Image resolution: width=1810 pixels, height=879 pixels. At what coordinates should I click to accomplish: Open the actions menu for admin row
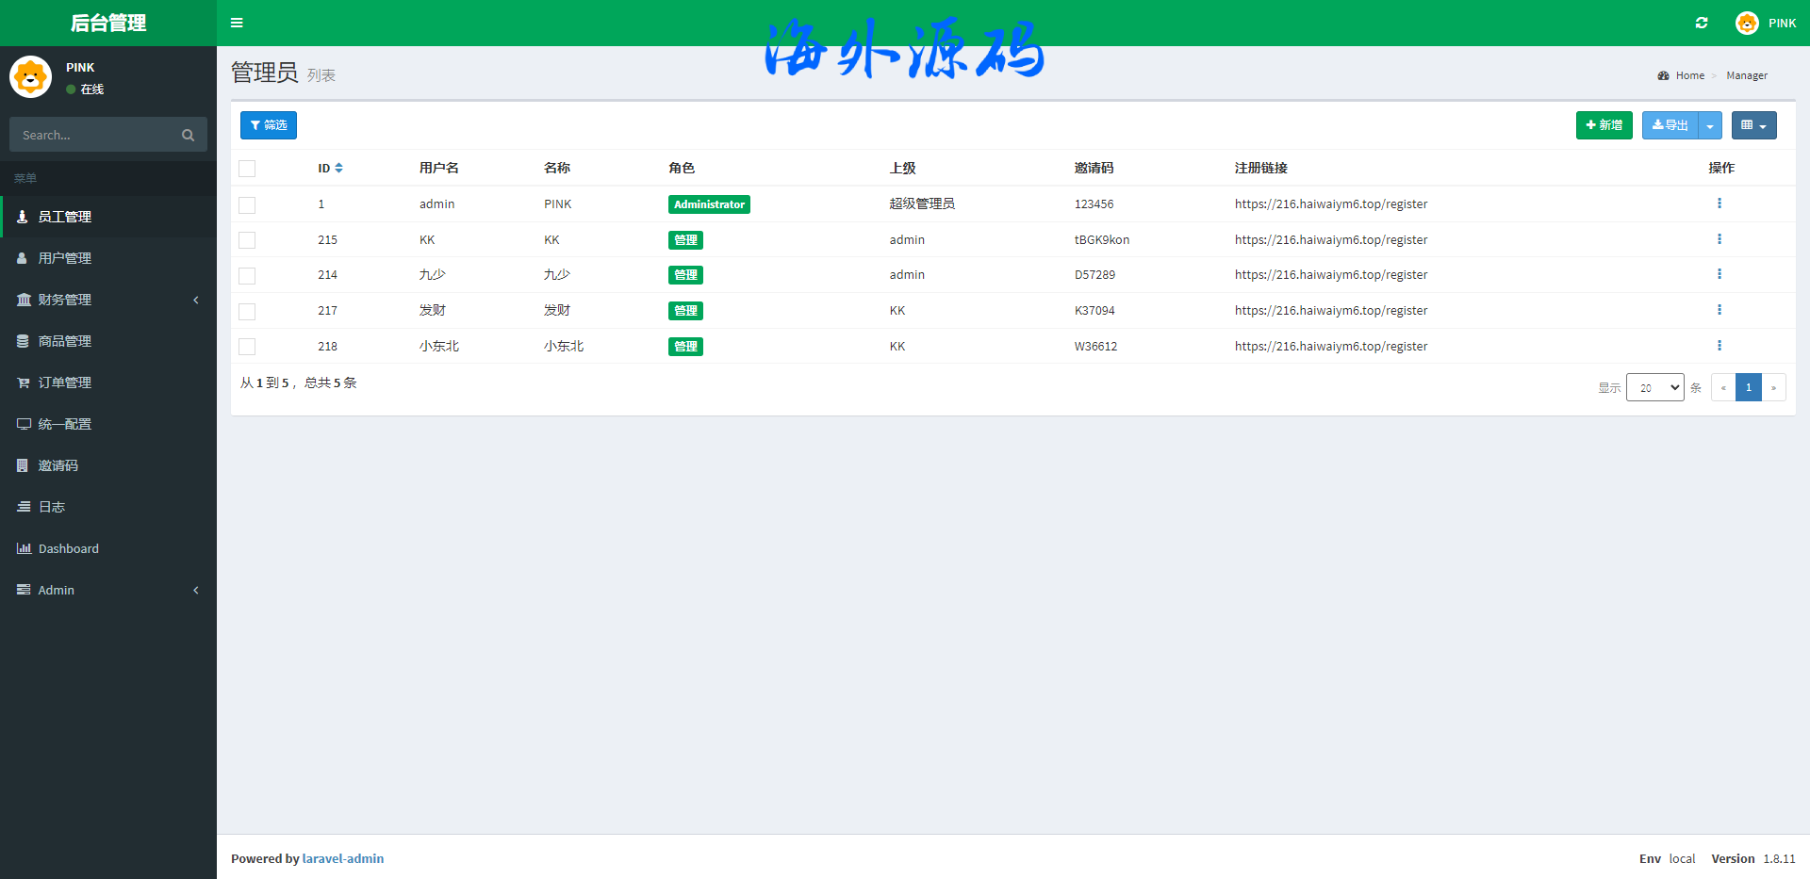click(x=1719, y=203)
